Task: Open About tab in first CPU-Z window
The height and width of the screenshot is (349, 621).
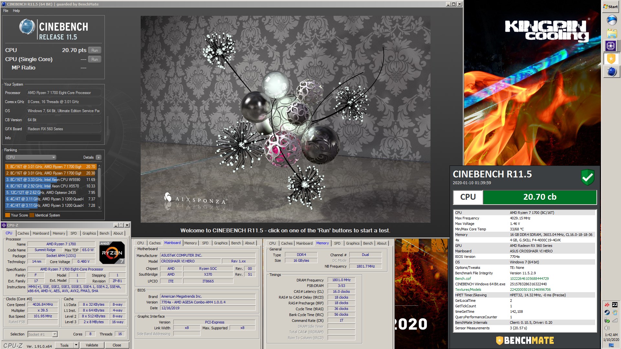Action: (118, 233)
